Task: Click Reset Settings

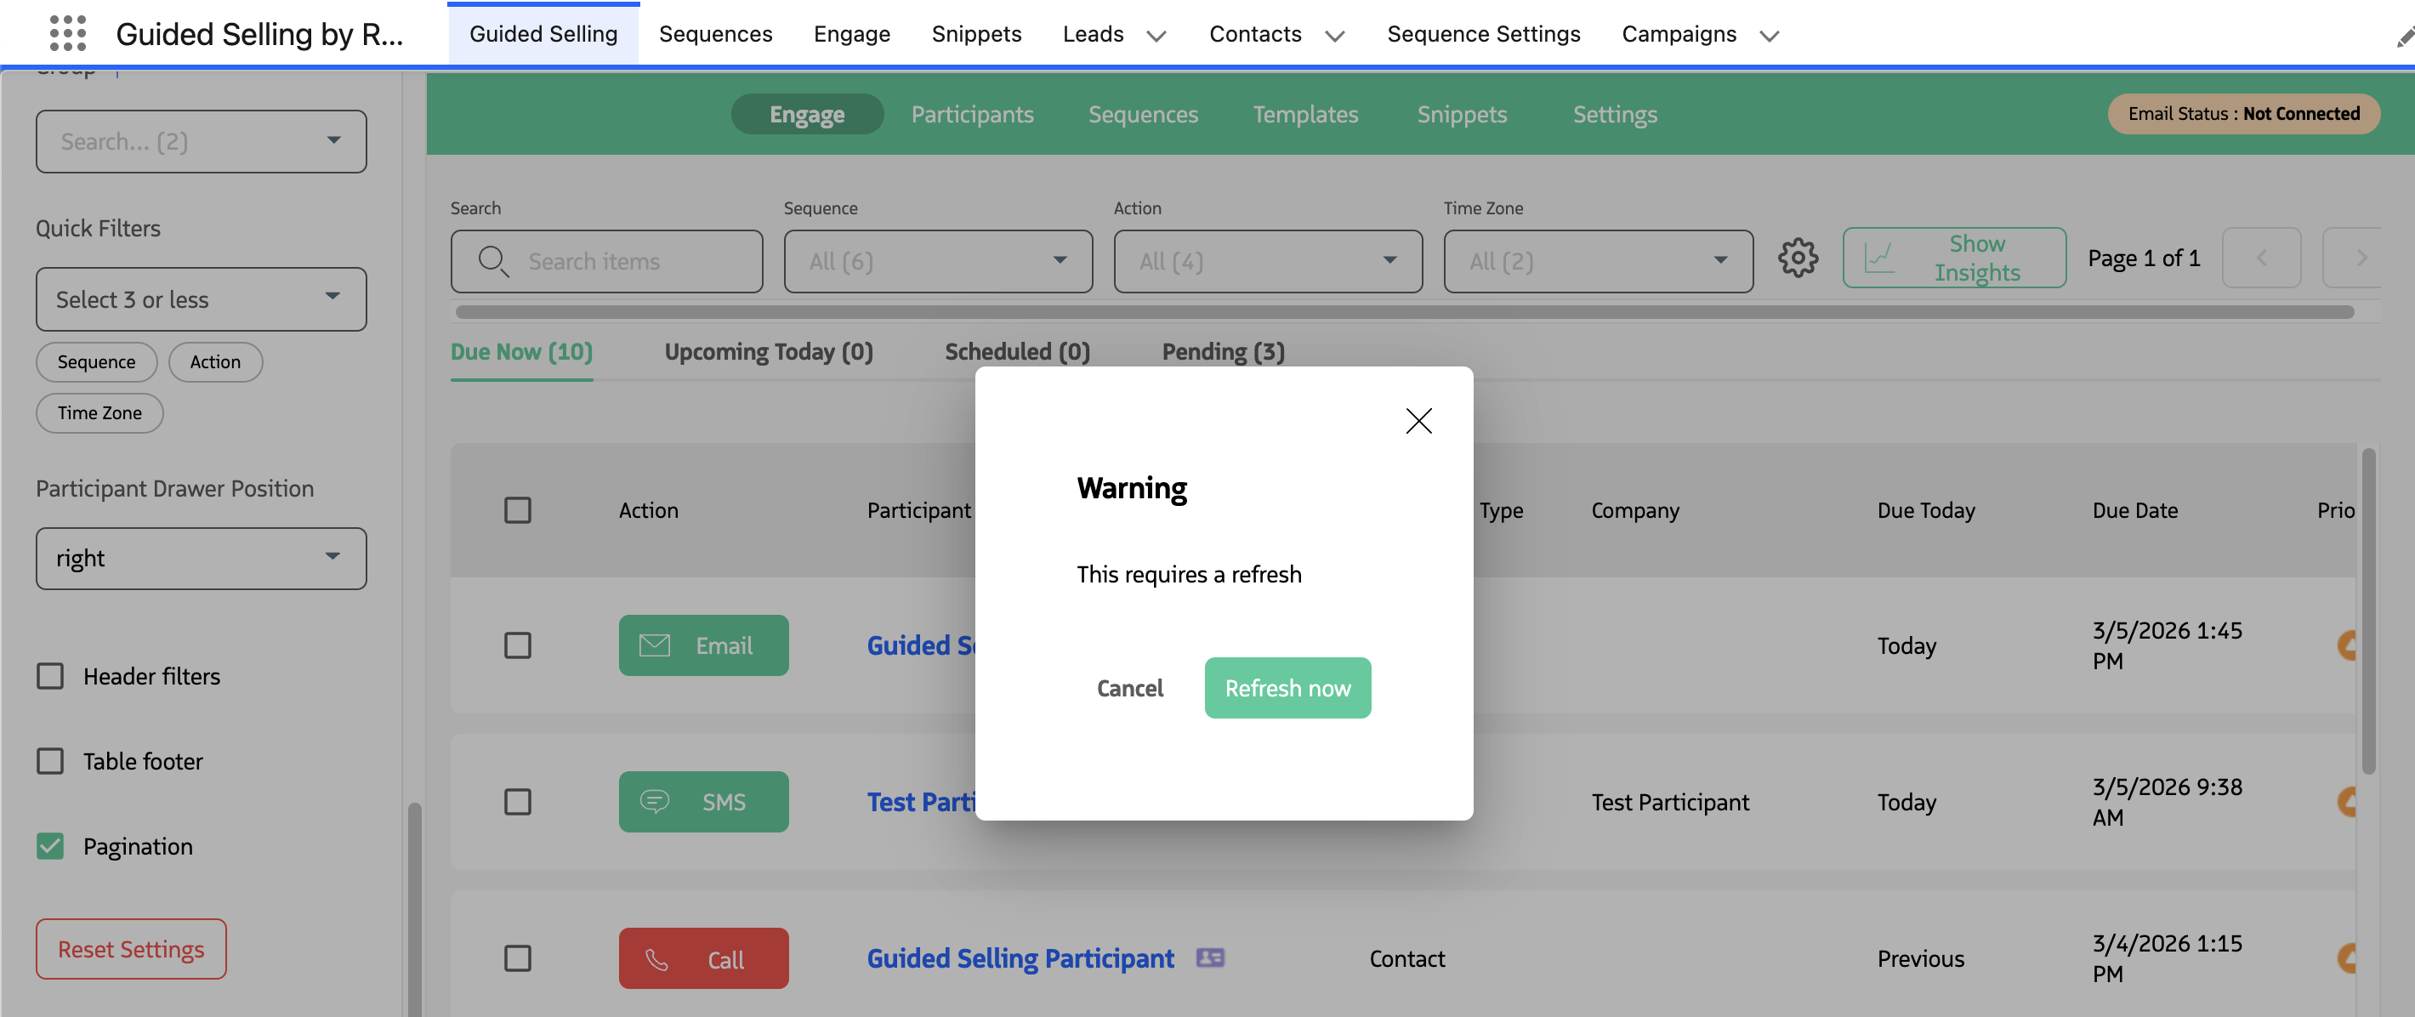Action: coord(130,947)
